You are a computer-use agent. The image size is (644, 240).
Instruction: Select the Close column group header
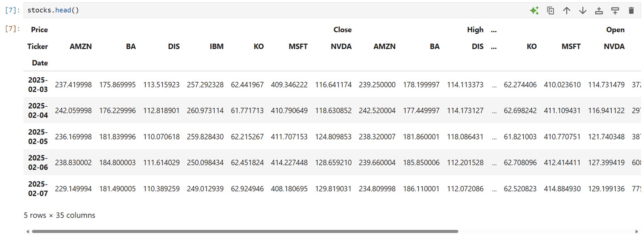coord(342,29)
